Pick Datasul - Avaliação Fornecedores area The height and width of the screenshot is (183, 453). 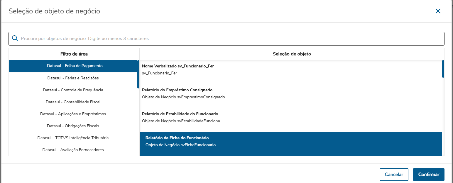(73, 150)
